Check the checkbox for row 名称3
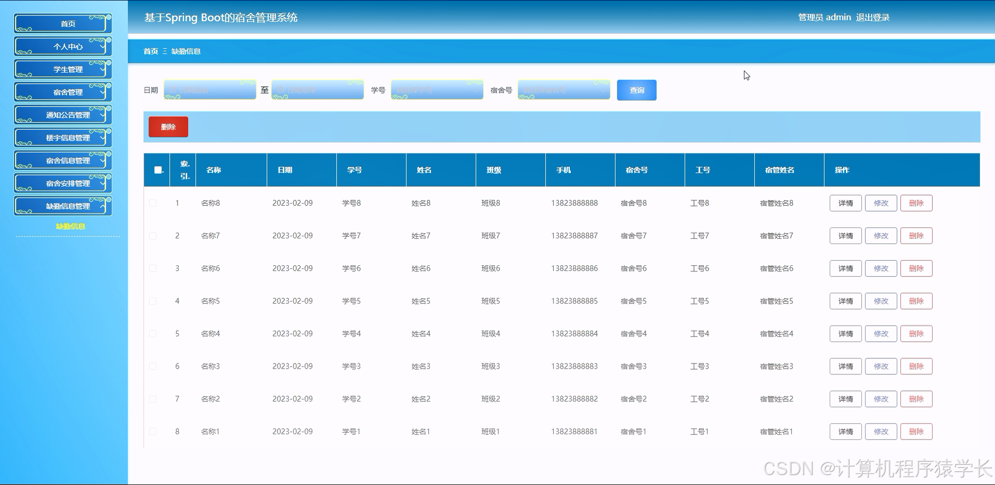995x485 pixels. coord(153,367)
